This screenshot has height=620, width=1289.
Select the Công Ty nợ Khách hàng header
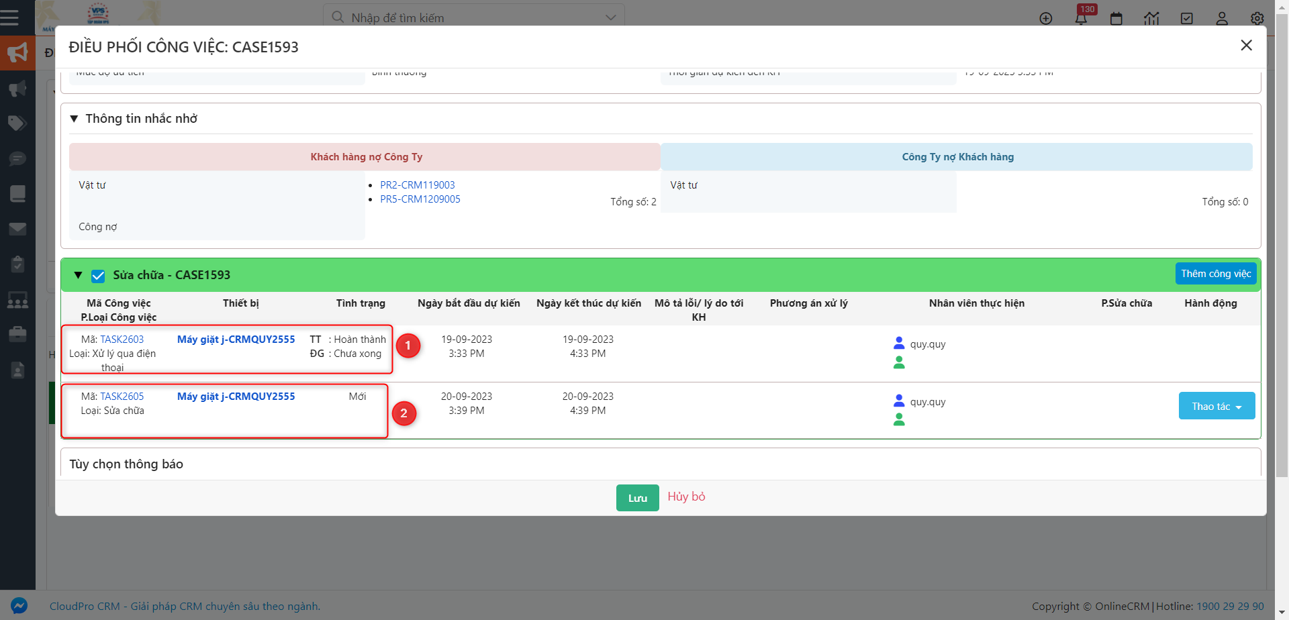pos(957,157)
